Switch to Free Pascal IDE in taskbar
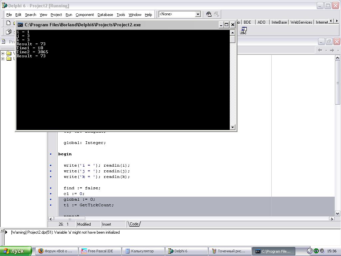 point(100,251)
